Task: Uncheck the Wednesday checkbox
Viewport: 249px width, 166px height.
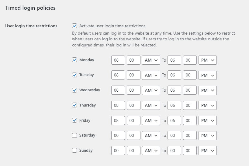Action: pos(74,90)
